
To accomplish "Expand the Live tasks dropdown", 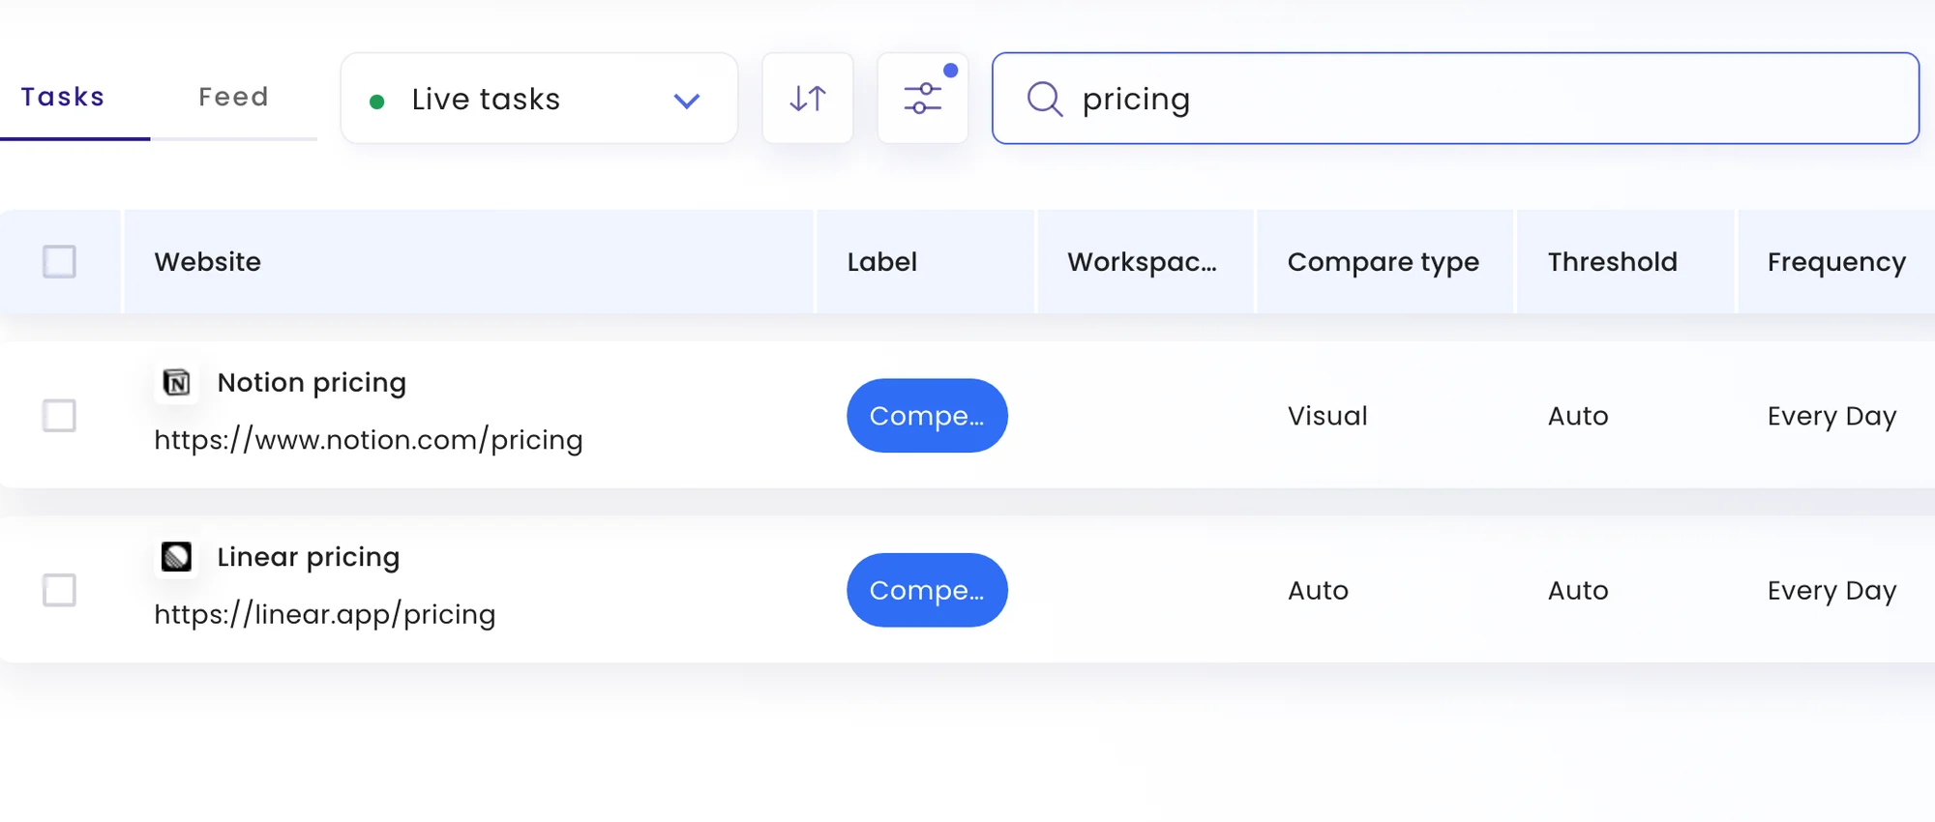I will coord(540,99).
